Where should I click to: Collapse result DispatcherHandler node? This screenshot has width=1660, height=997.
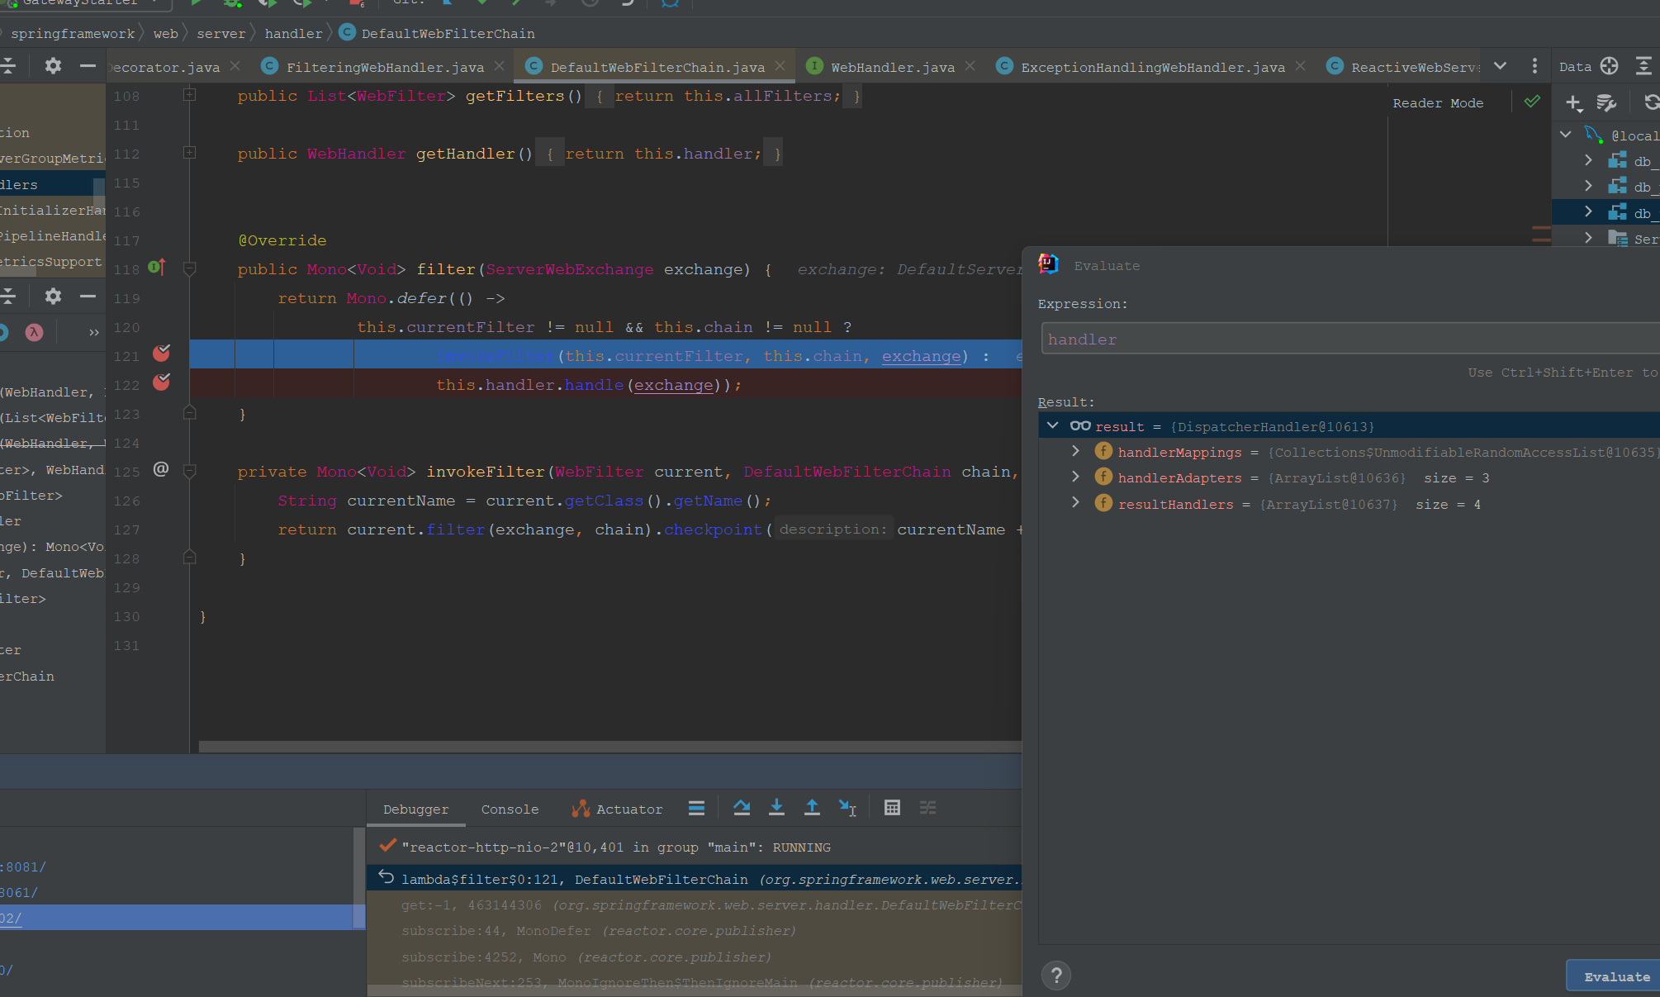[1052, 425]
